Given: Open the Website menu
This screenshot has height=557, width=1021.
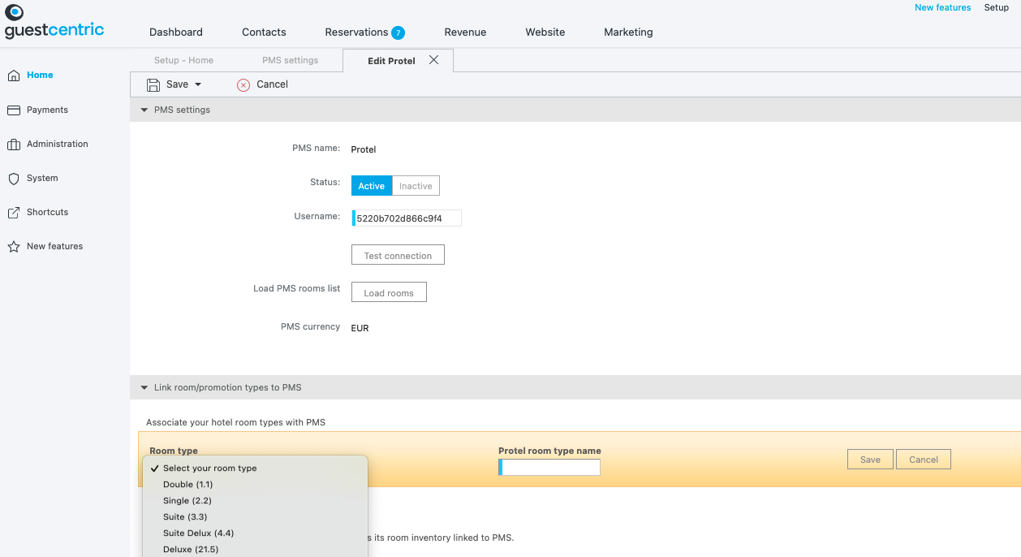Looking at the screenshot, I should pyautogui.click(x=545, y=32).
